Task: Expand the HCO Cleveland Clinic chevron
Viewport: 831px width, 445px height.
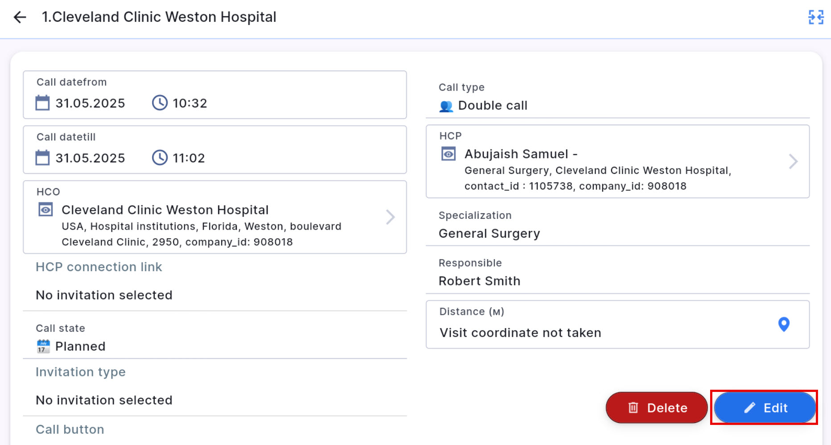Action: tap(390, 217)
